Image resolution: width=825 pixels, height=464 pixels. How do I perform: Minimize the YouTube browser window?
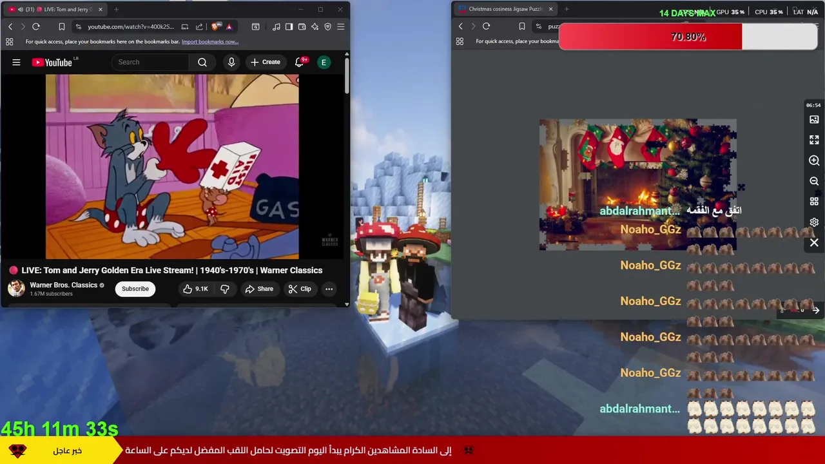tap(300, 9)
